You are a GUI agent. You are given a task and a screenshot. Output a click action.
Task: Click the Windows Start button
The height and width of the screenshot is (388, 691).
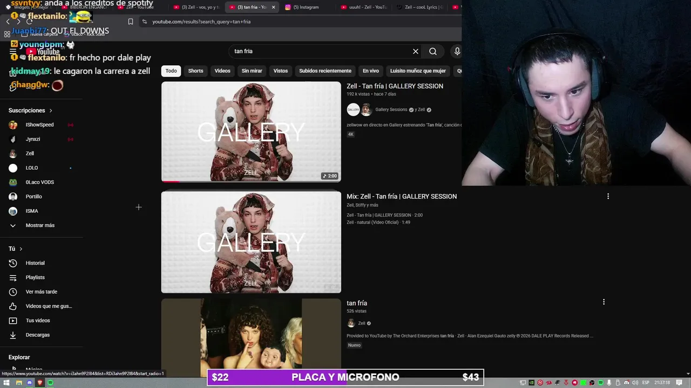point(6,383)
